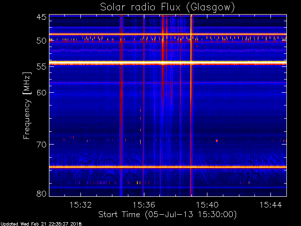
Task: Click the '45' frequency tick label
Action: [41, 17]
